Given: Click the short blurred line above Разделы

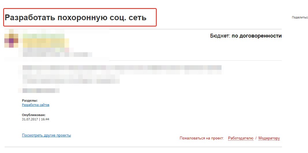Looking at the screenshot, I should click(39, 91).
